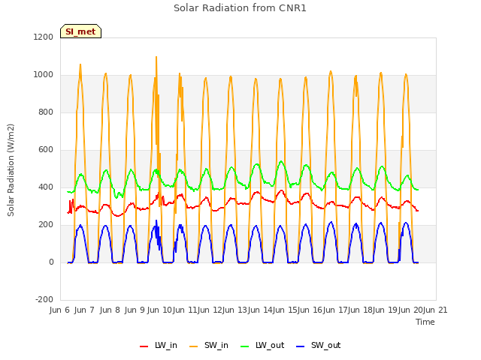
Task: Click the x-axis label Jun 7
Action: pos(84,310)
